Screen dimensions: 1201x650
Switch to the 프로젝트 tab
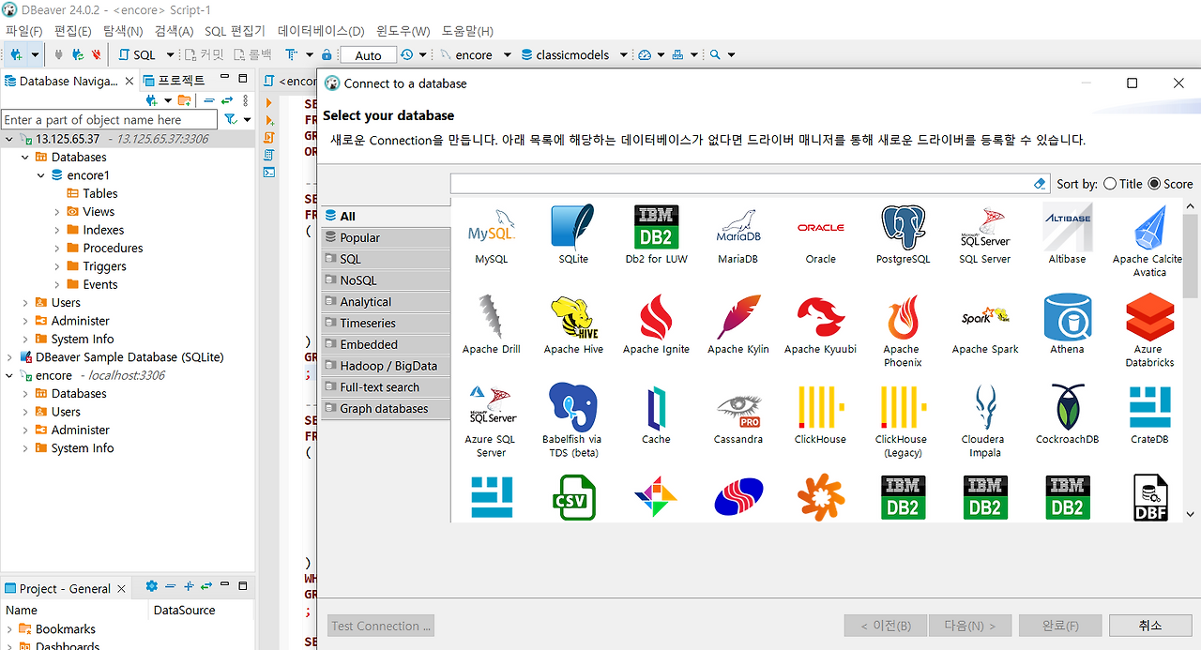pos(174,81)
